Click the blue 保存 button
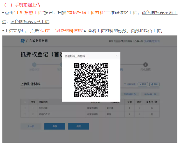Screen dimensions: 180x145 [x=55, y=126]
